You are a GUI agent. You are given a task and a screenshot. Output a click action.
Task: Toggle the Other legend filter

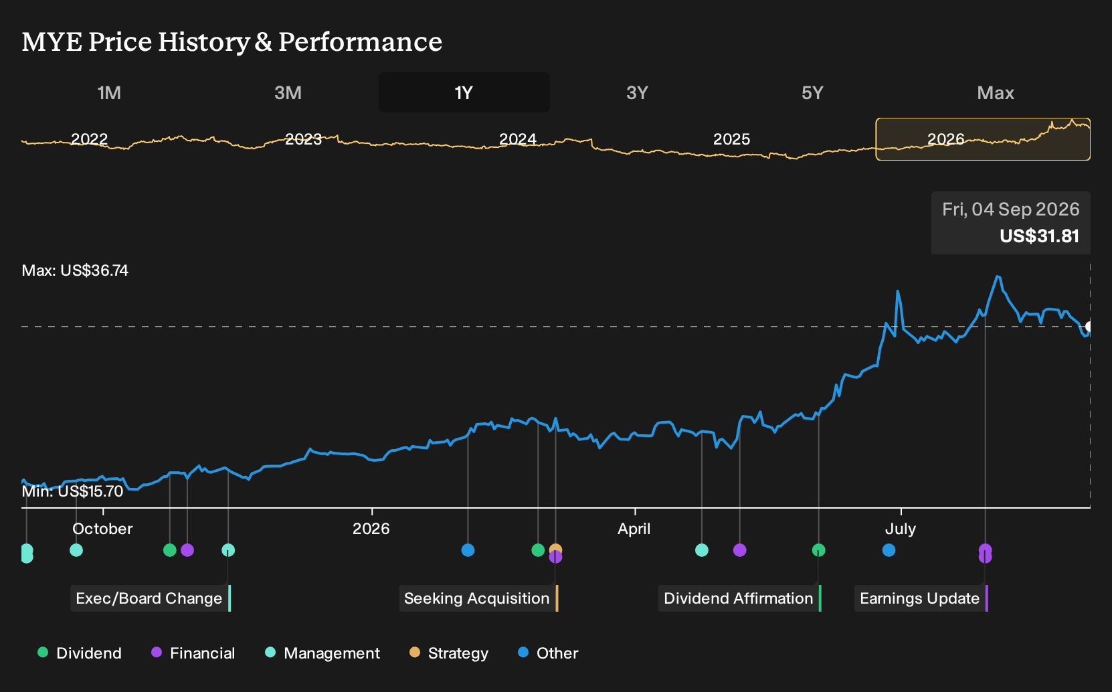click(548, 653)
